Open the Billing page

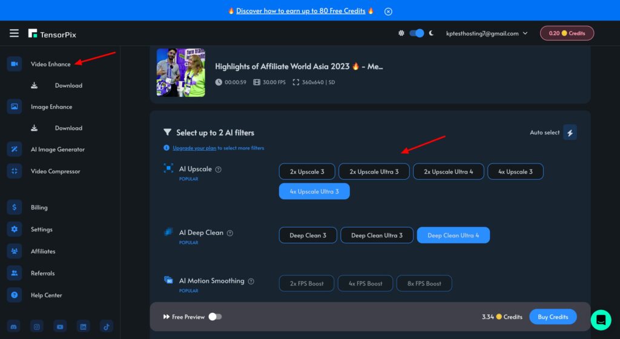tap(39, 208)
